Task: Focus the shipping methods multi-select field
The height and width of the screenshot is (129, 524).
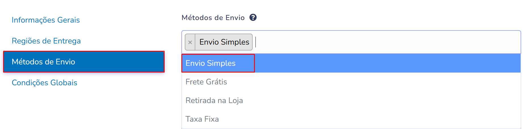Action: pos(386,42)
